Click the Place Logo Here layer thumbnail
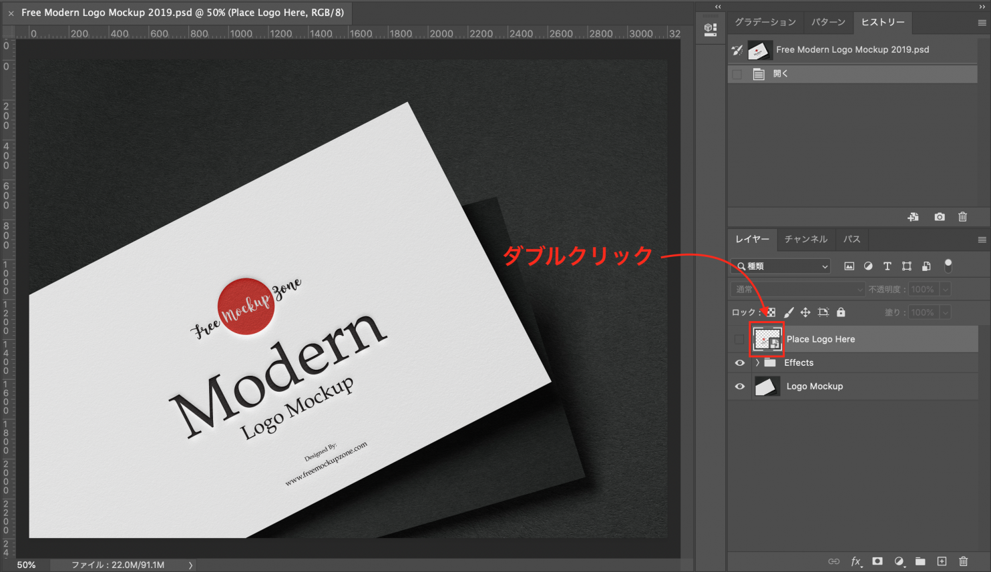The image size is (991, 572). (x=767, y=339)
